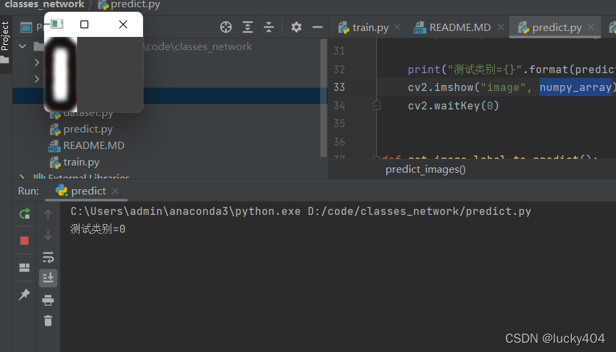Close the predict.py editor tab
The image size is (616, 352).
591,27
